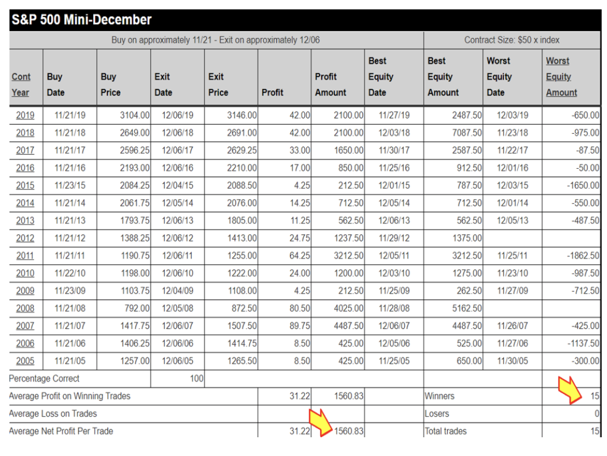
Task: Select the Total trades label cell
Action: click(x=446, y=431)
